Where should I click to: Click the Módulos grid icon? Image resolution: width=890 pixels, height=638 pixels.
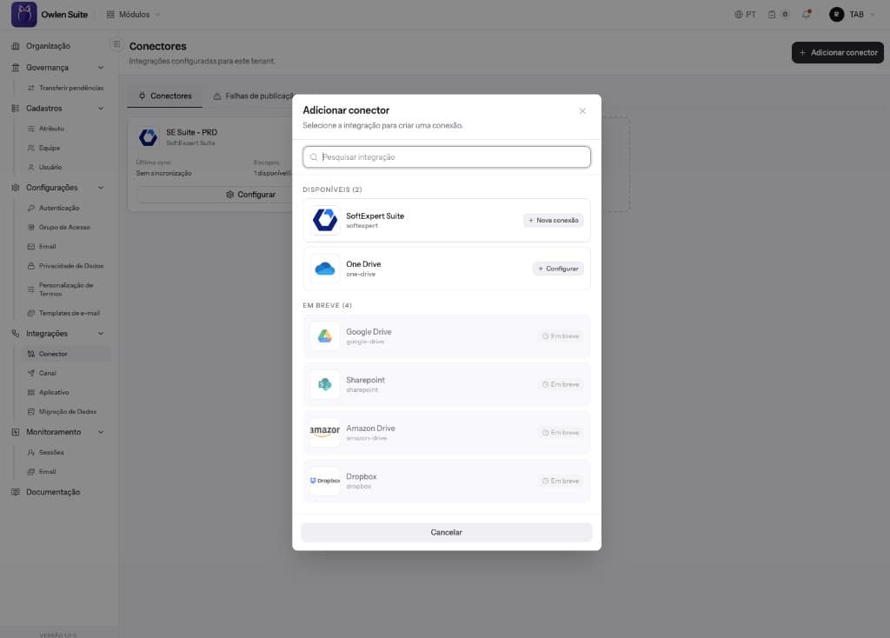110,14
